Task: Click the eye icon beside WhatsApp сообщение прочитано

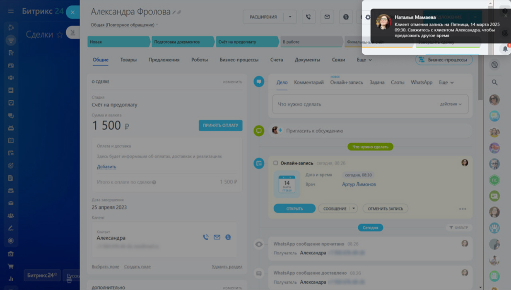Action: [x=259, y=244]
